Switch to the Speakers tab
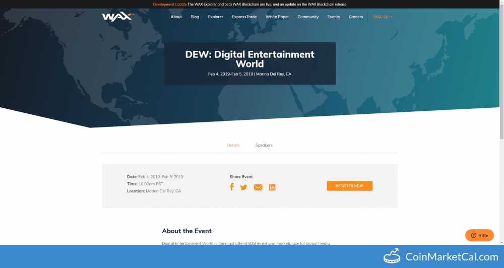 tap(264, 145)
